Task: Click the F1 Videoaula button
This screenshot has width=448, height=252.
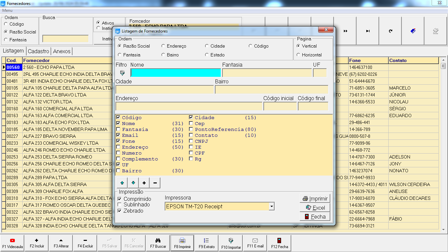Action: pos(12,243)
